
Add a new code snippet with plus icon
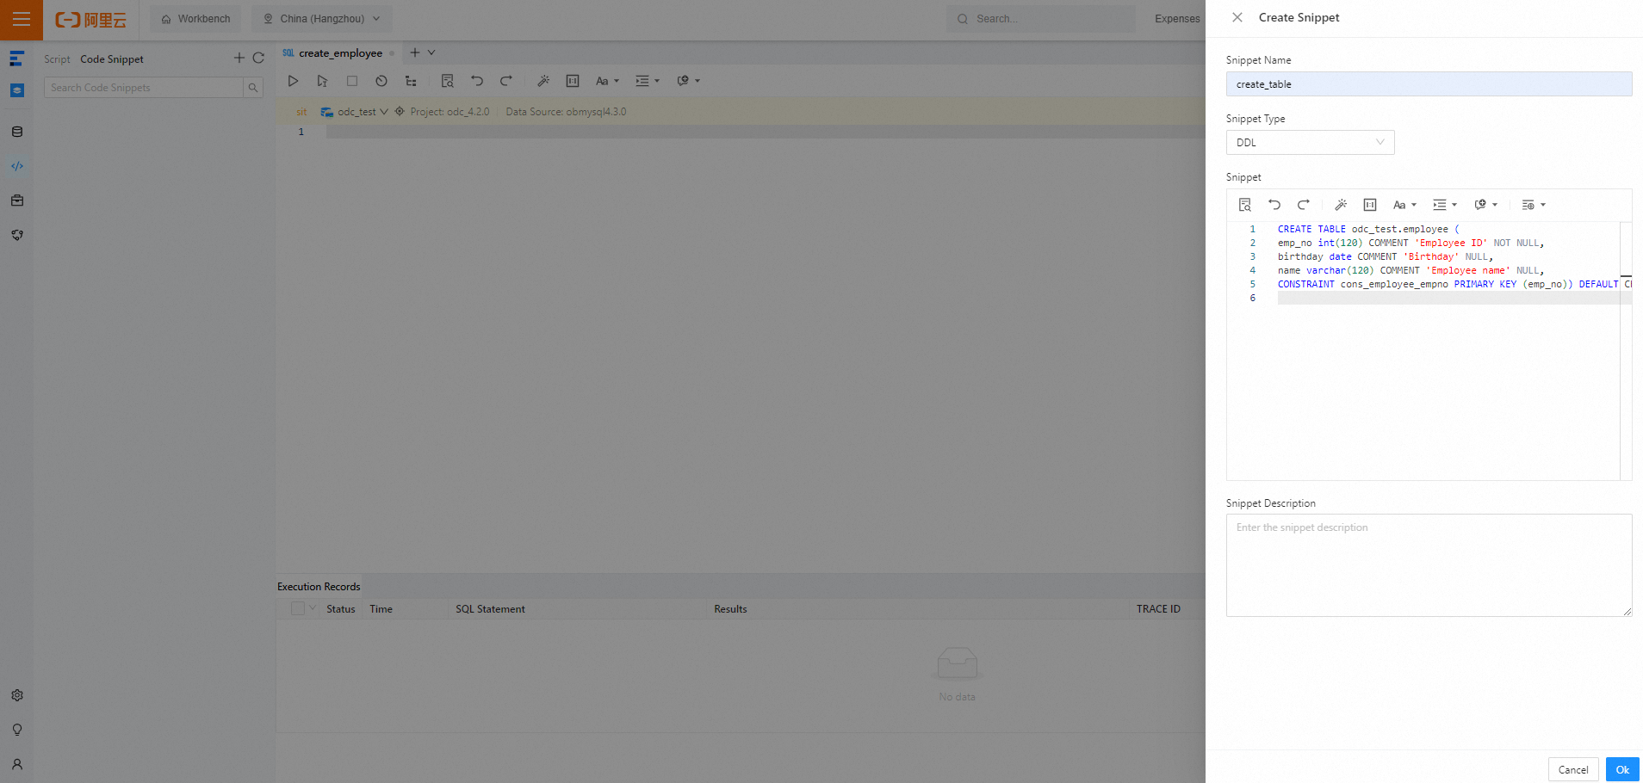point(239,59)
